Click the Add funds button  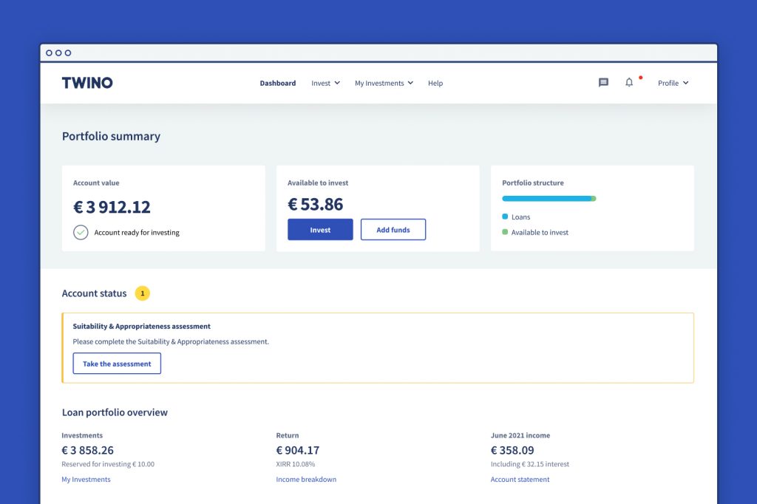[393, 230]
